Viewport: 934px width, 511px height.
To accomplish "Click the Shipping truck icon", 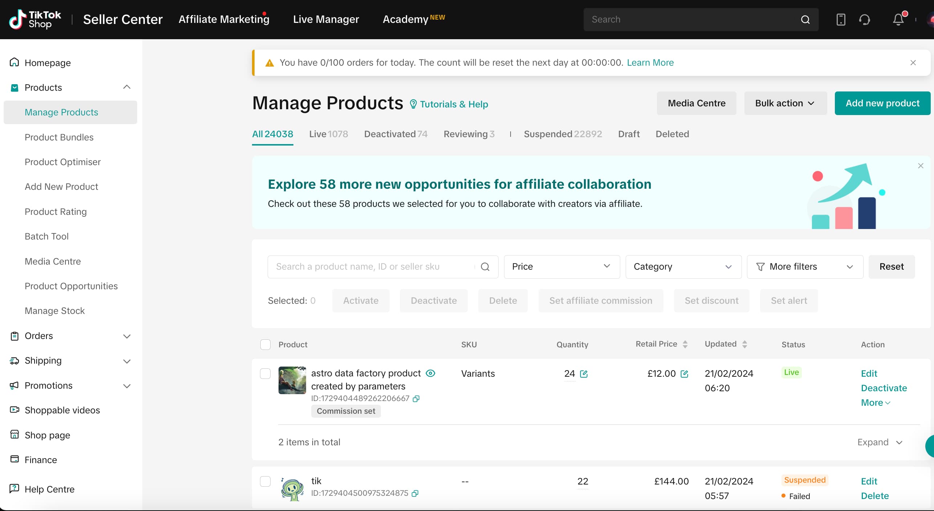I will point(14,361).
